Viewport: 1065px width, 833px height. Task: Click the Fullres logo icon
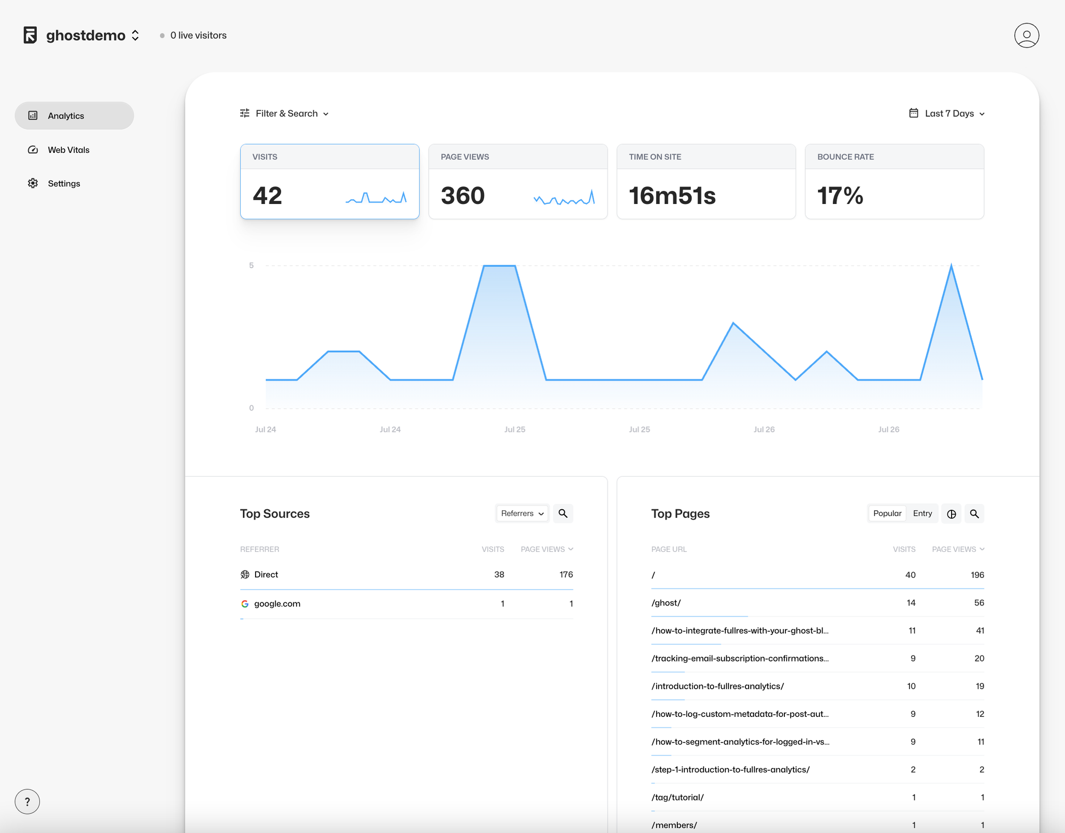[30, 35]
